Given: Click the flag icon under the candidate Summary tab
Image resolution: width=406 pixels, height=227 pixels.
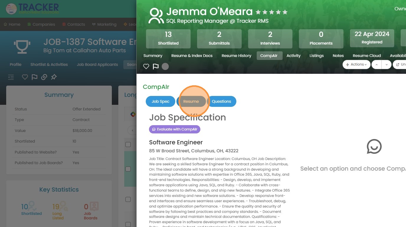Looking at the screenshot, I should (x=155, y=66).
